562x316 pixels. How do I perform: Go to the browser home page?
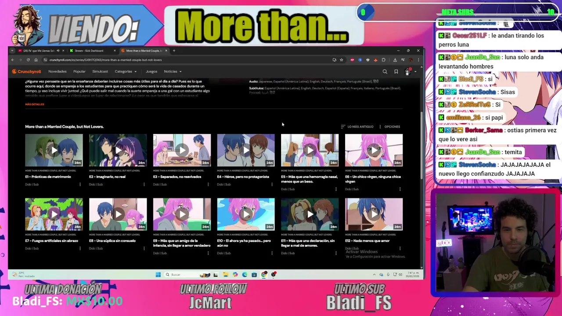(x=36, y=60)
